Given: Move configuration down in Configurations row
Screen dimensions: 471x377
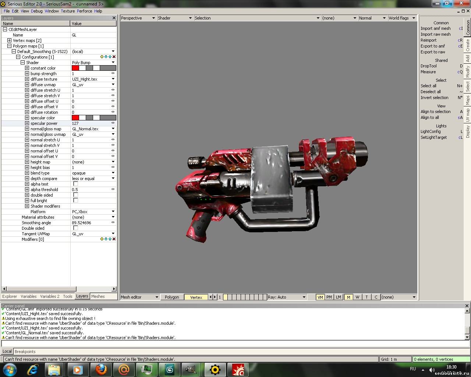Looking at the screenshot, I should (x=106, y=57).
